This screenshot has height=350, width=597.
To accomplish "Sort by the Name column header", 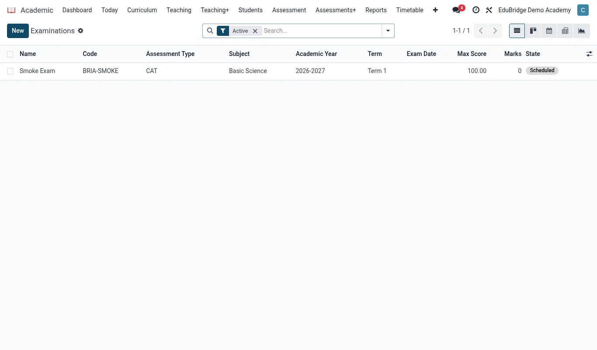I will coord(28,54).
